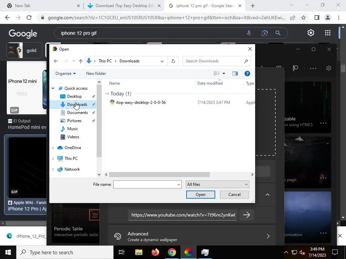This screenshot has height=259, width=346.
Task: Open the Google apps grid
Action: [328, 33]
